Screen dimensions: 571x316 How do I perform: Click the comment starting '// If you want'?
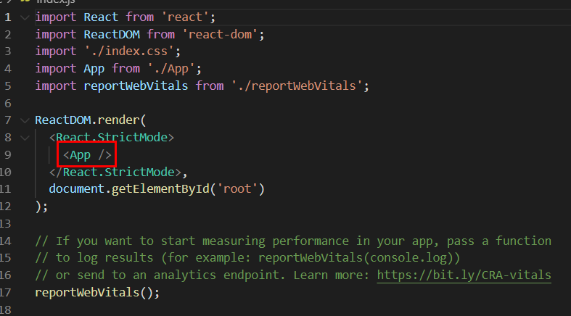[x=293, y=241]
